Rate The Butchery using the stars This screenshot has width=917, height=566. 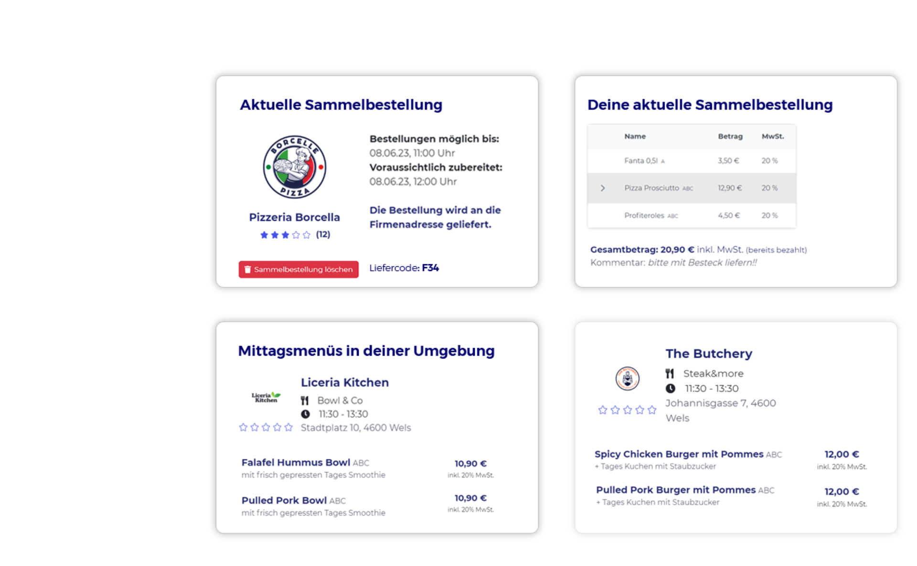[627, 410]
